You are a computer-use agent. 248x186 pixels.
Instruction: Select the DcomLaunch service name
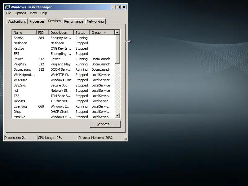click(x=23, y=69)
